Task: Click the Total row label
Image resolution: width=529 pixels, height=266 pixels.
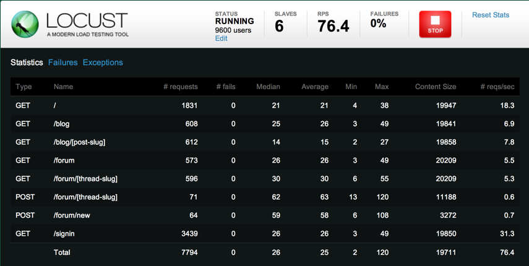Action: [62, 252]
